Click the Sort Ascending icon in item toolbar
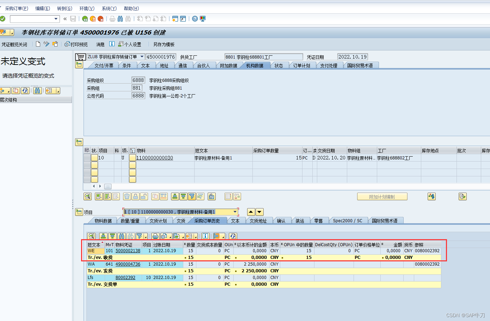The height and width of the screenshot is (321, 490). [174, 196]
